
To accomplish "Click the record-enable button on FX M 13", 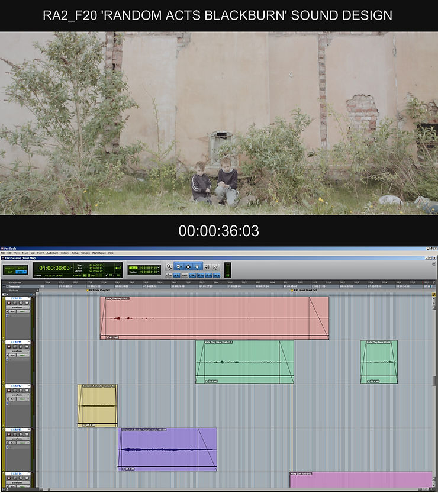I will pyautogui.click(x=9, y=434).
